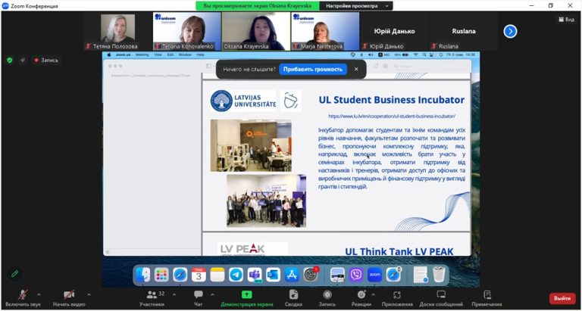The image size is (582, 311).
Task: Click Демонстрация экрана share screen
Action: click(x=247, y=298)
